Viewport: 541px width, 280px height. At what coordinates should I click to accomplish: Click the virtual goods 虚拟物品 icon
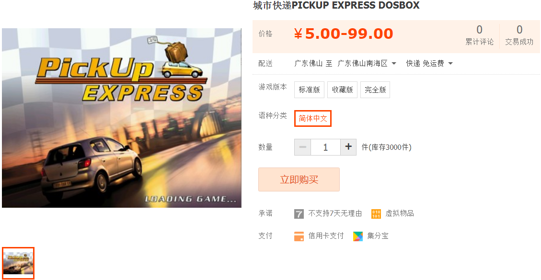click(x=376, y=214)
